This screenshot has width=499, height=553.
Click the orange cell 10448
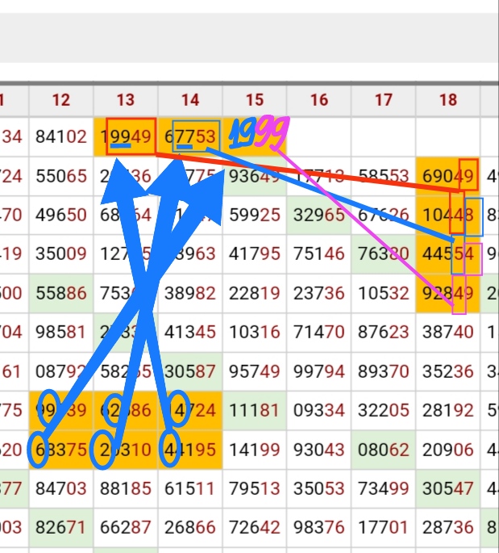coord(448,215)
